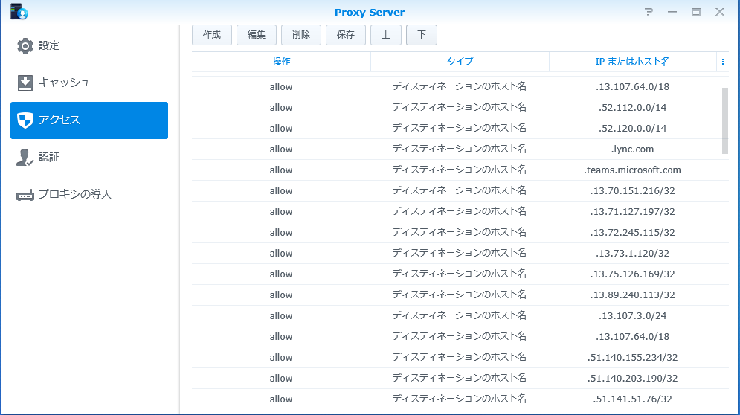Sort by 操作 column header
Image resolution: width=740 pixels, height=415 pixels.
point(281,62)
